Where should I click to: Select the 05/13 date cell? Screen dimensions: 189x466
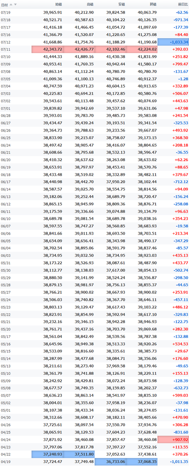click(6, 366)
